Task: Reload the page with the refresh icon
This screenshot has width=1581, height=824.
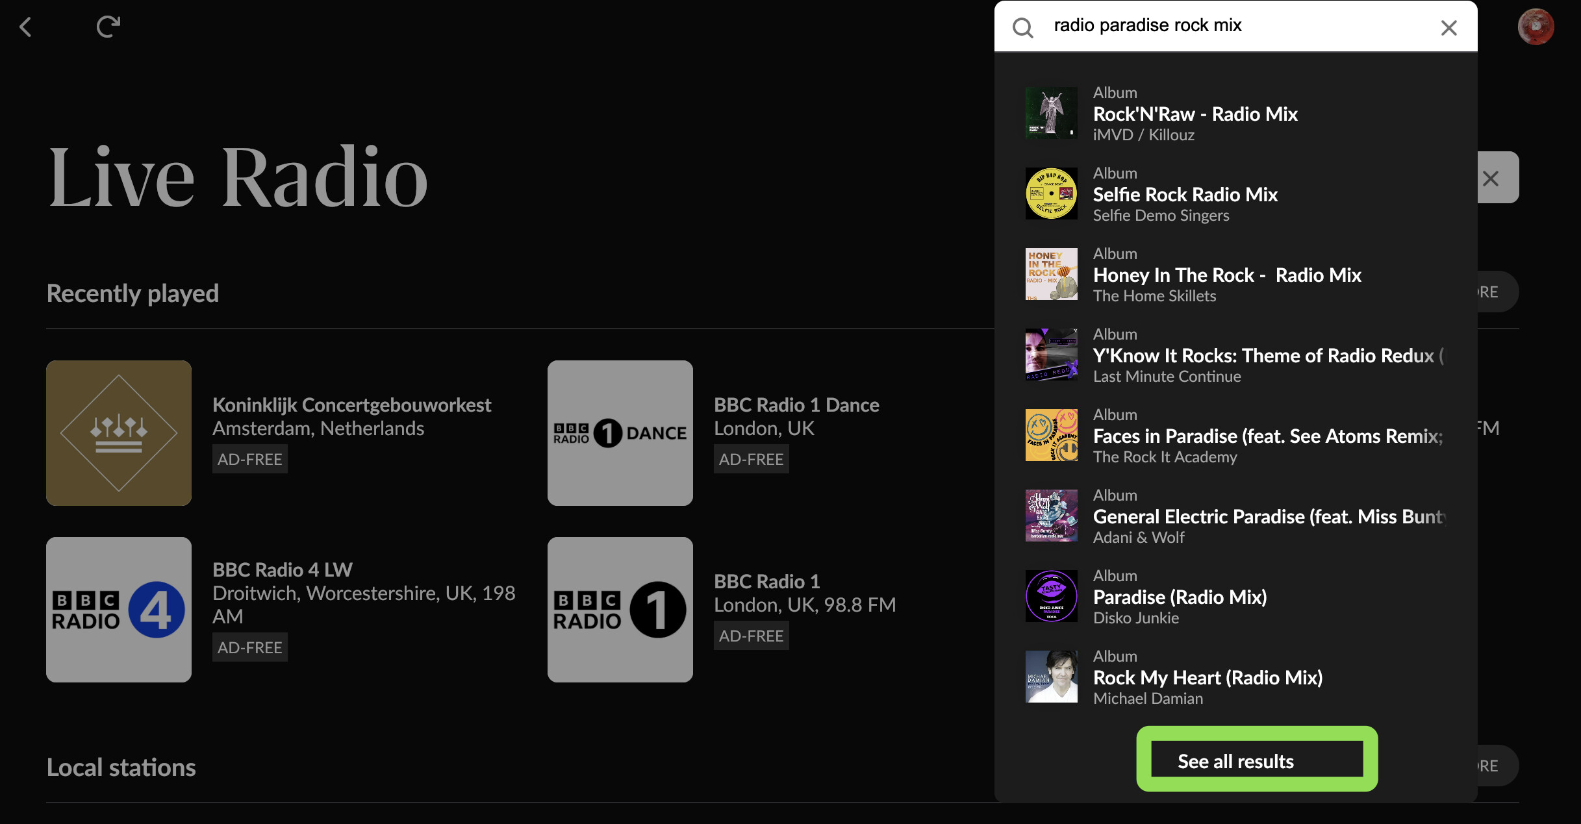Action: pyautogui.click(x=108, y=27)
